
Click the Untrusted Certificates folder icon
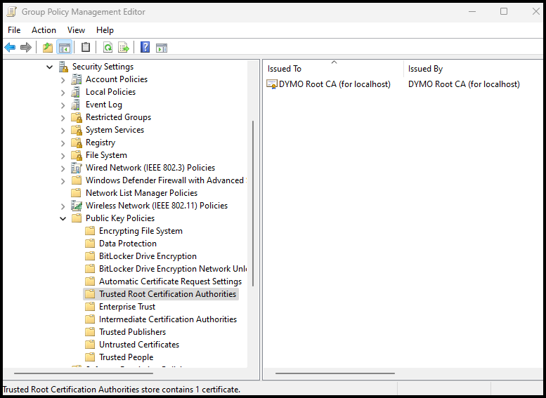tap(90, 345)
